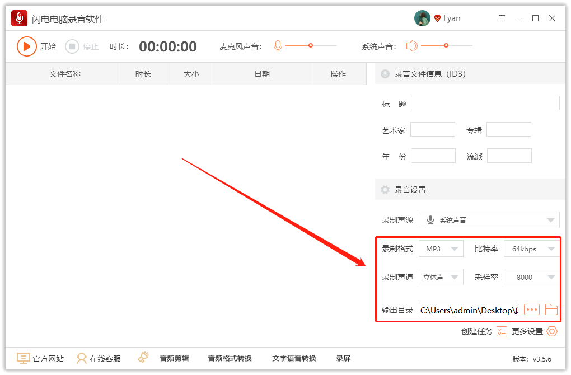This screenshot has width=571, height=375.
Task: Adjust the 系统声音 volume slider
Action: [x=446, y=46]
